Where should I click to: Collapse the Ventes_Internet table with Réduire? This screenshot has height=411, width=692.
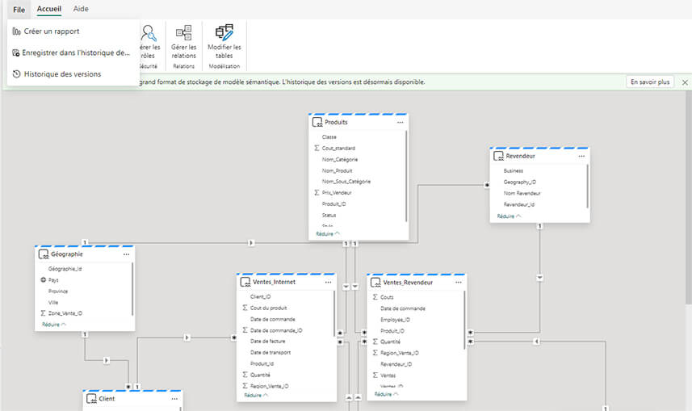(x=256, y=395)
